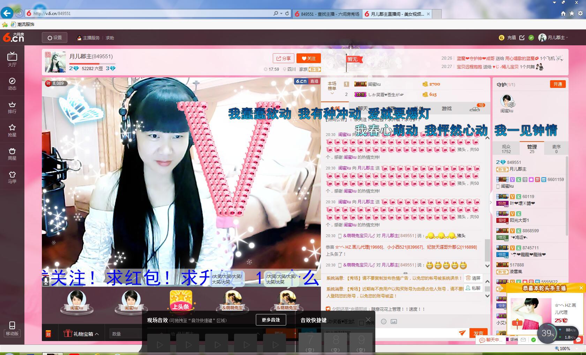Expand the 本场榜单 chevron below ranking label
This screenshot has width=586, height=355.
(332, 93)
